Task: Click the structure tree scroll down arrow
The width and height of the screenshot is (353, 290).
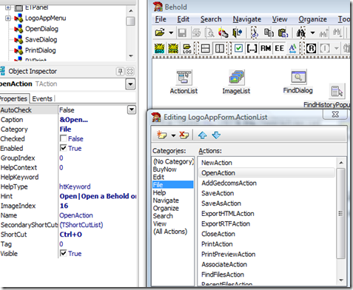Action: point(131,56)
